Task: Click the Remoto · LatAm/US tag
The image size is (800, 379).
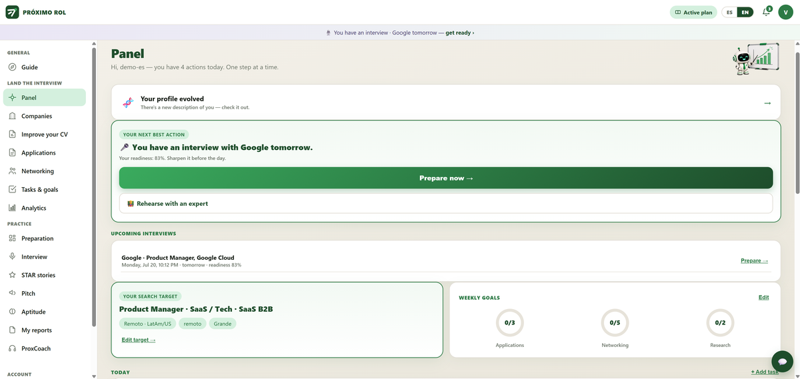Action: pyautogui.click(x=148, y=324)
